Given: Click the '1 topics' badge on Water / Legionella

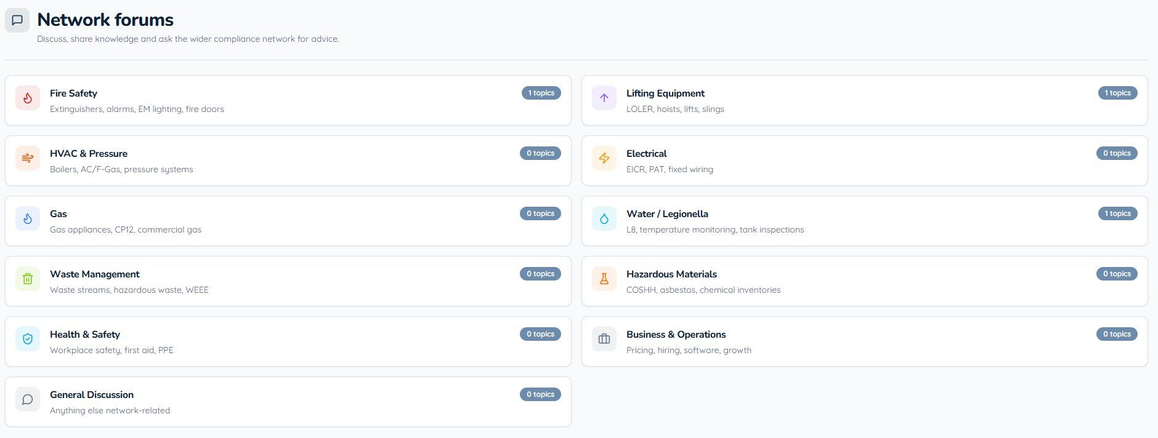Looking at the screenshot, I should coord(1117,213).
